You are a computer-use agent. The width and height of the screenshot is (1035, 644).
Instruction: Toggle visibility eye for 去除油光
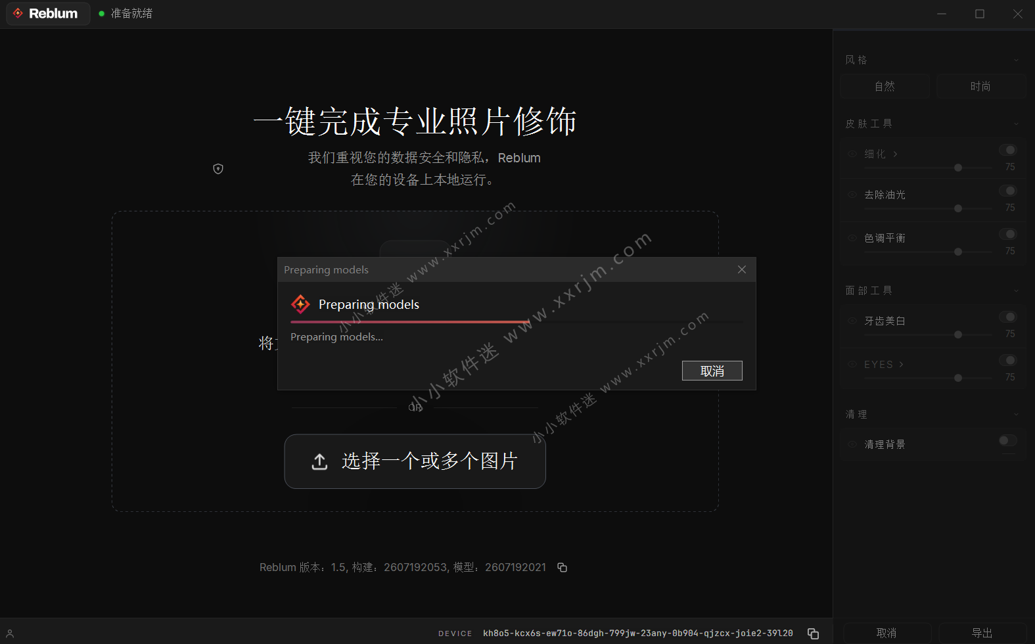tap(852, 195)
